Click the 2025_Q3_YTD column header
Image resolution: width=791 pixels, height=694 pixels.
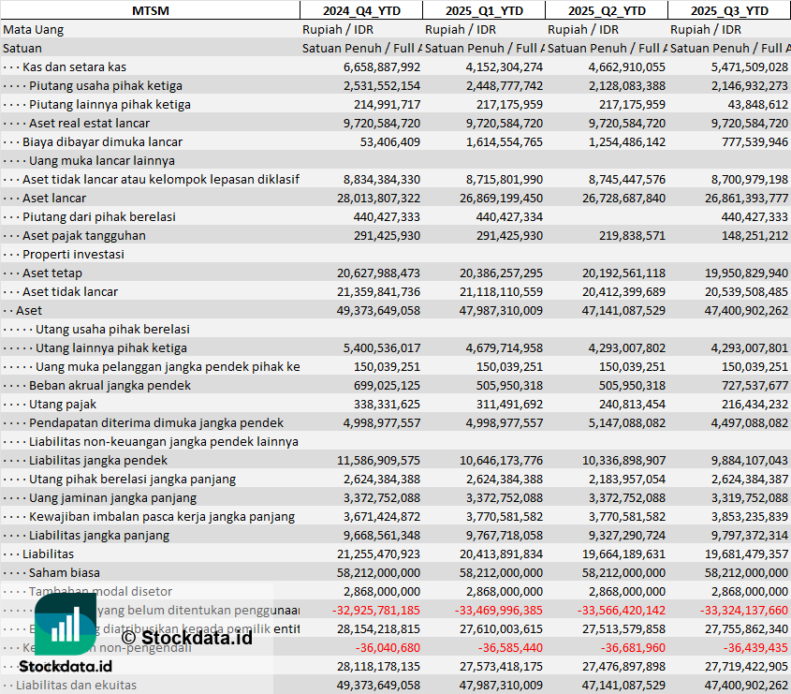729,10
